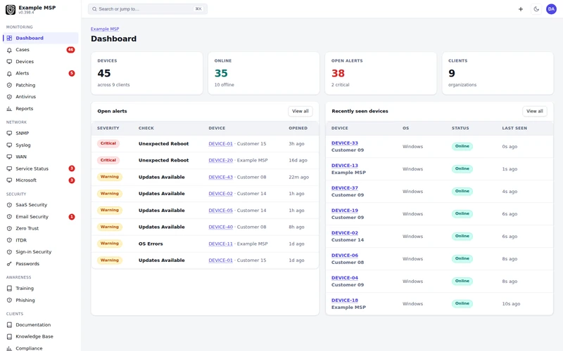The height and width of the screenshot is (351, 563).
Task: Click the Devices monitor icon
Action: coord(9,62)
